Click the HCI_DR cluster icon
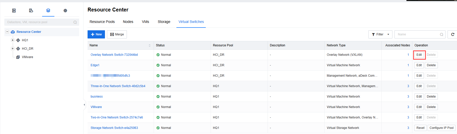This screenshot has width=457, height=134. coord(18,49)
